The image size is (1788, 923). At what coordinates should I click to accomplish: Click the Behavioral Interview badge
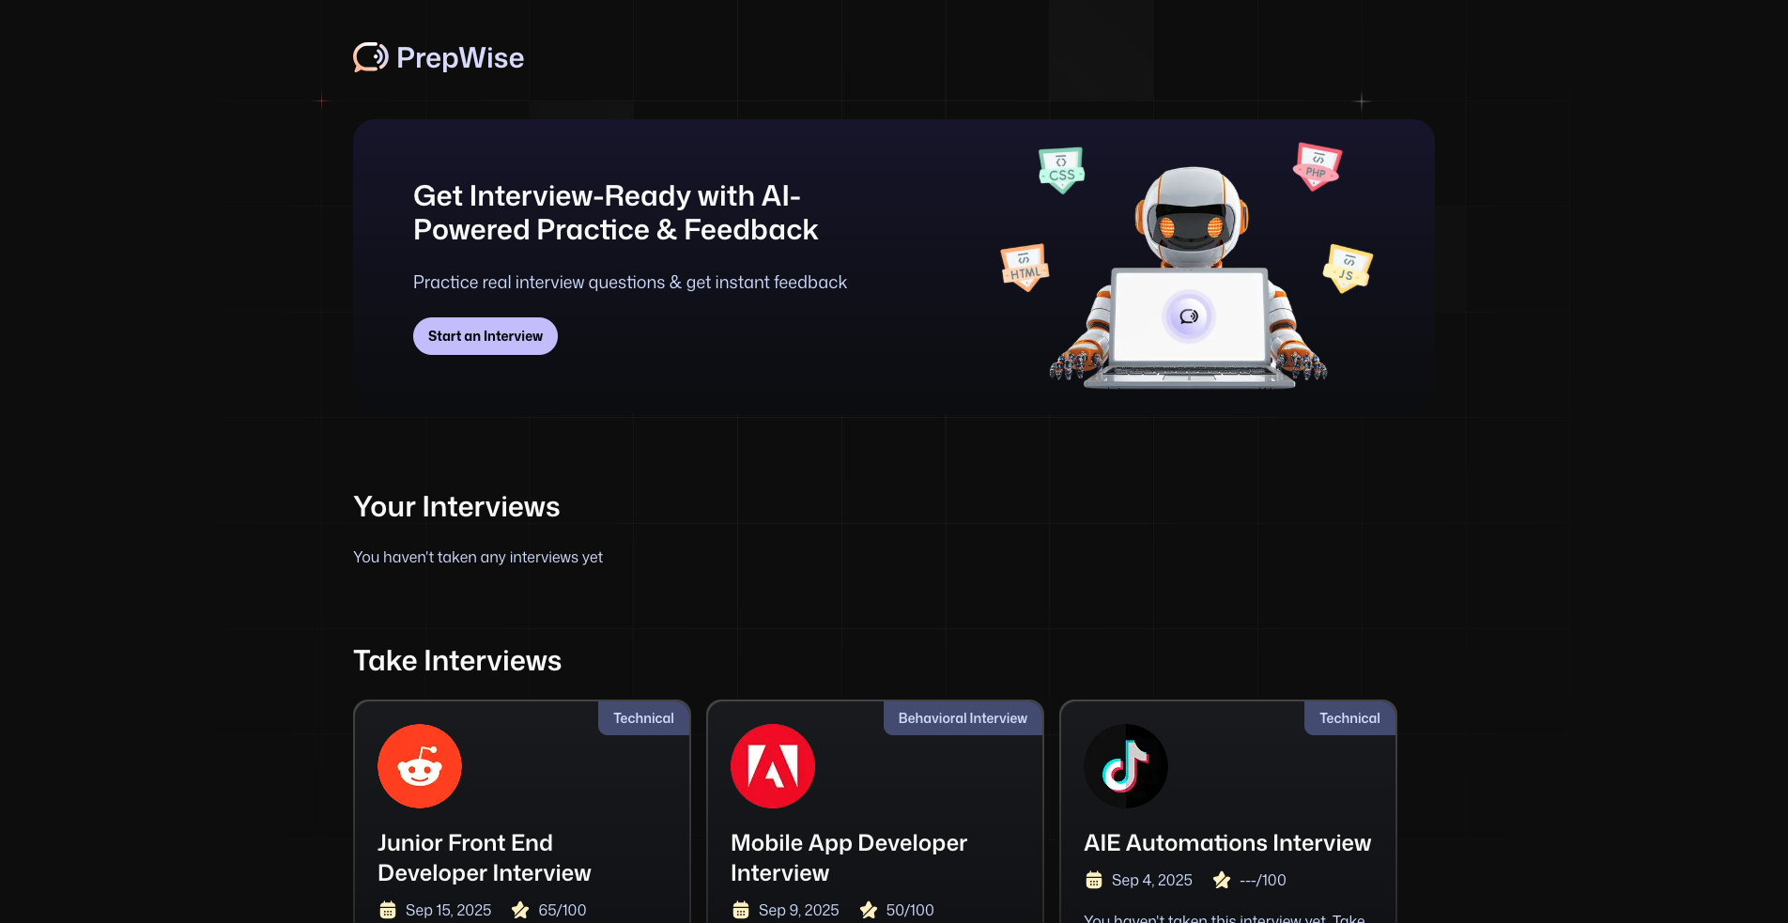(963, 718)
